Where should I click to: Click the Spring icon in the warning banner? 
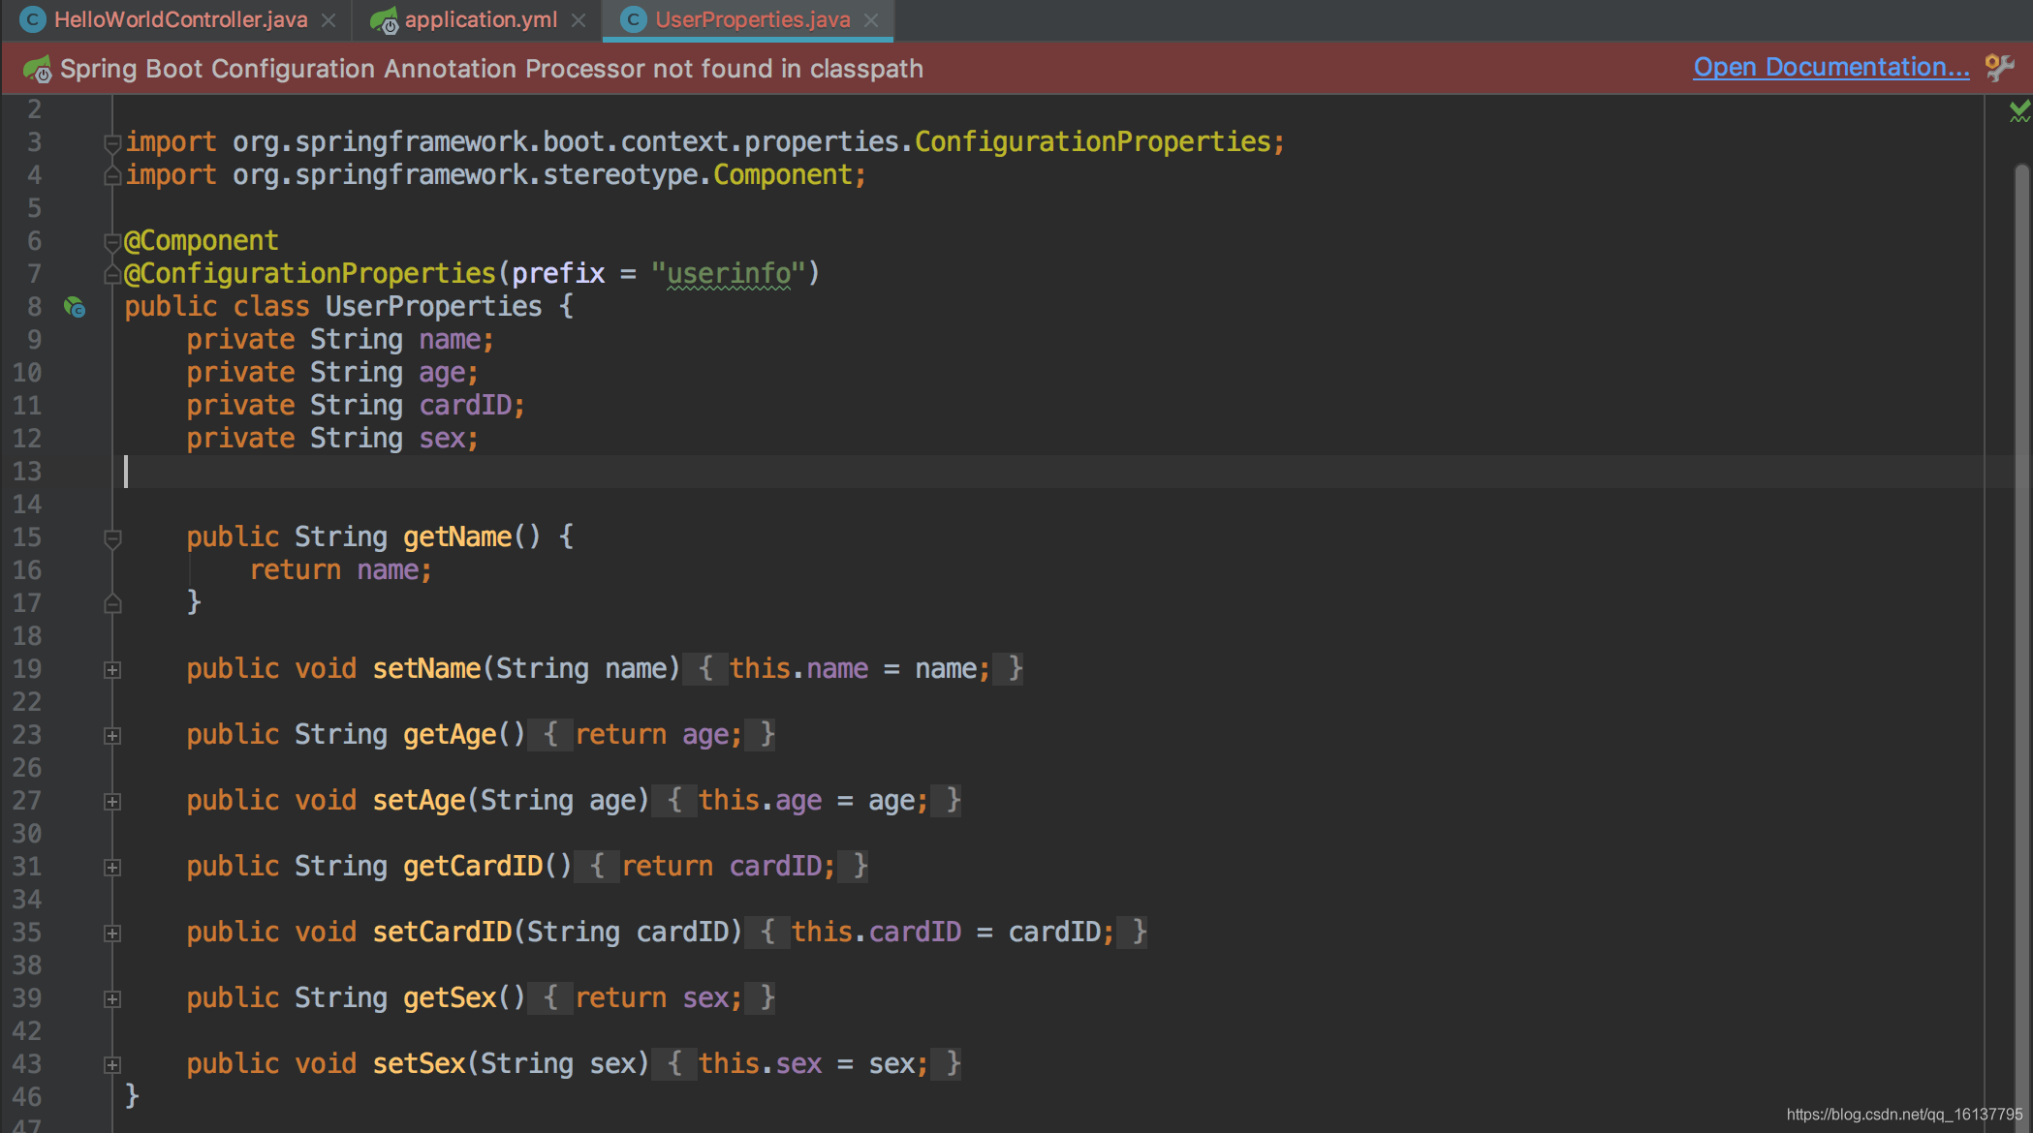pos(38,69)
